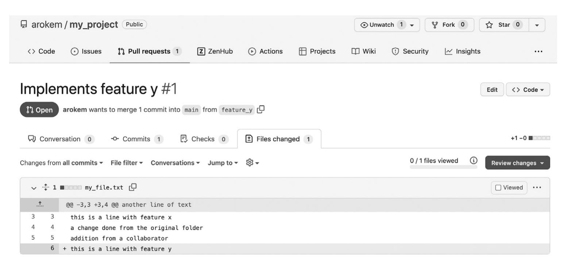This screenshot has width=567, height=266.
Task: Mark my_file.txt as Viewed
Action: tap(509, 188)
